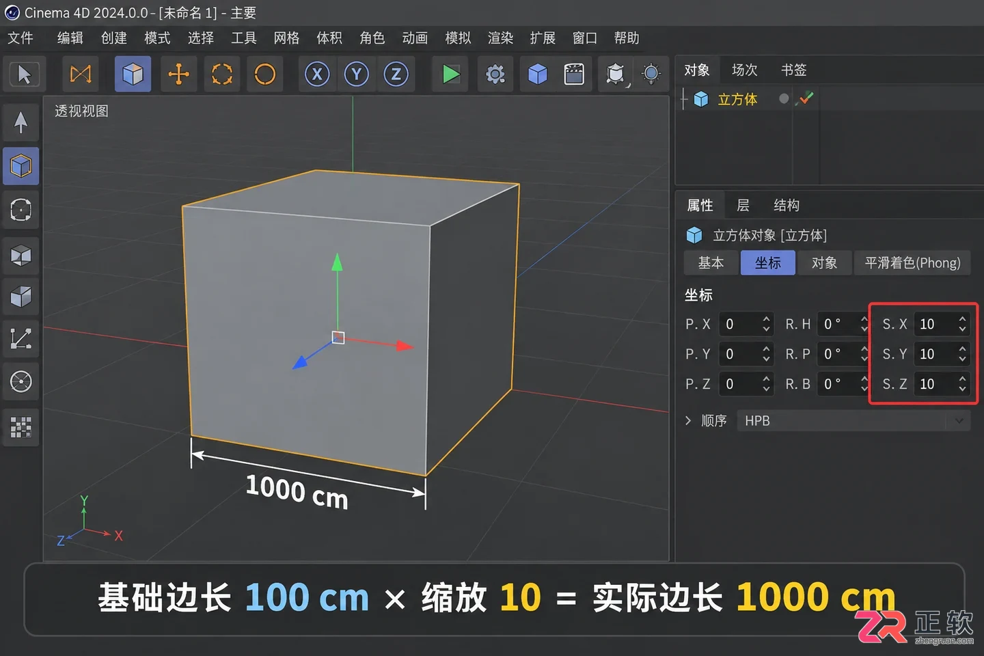This screenshot has width=984, height=656.
Task: Click the 平滑着色(Phong) button
Action: tap(912, 263)
